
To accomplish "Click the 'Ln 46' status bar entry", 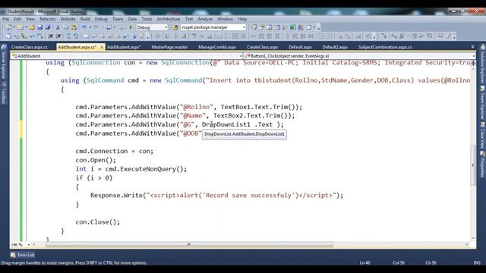I will 364,263.
